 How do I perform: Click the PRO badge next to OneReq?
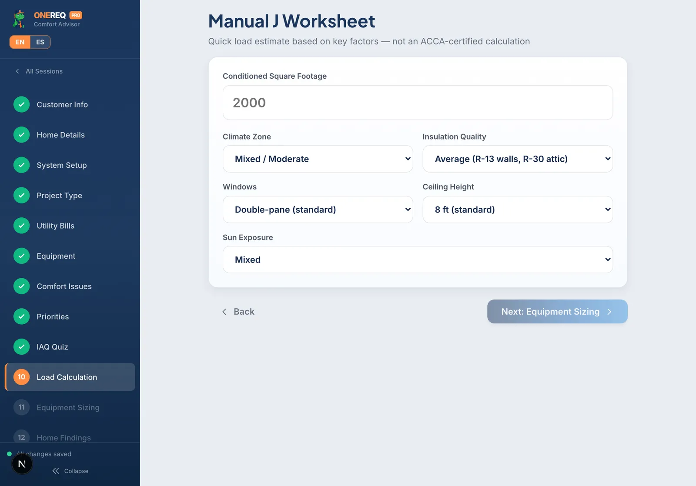tap(76, 15)
